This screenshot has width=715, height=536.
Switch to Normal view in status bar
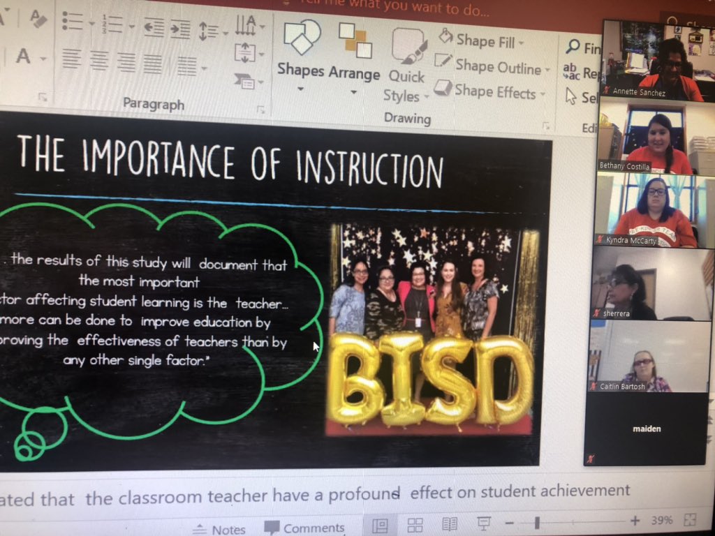click(380, 526)
